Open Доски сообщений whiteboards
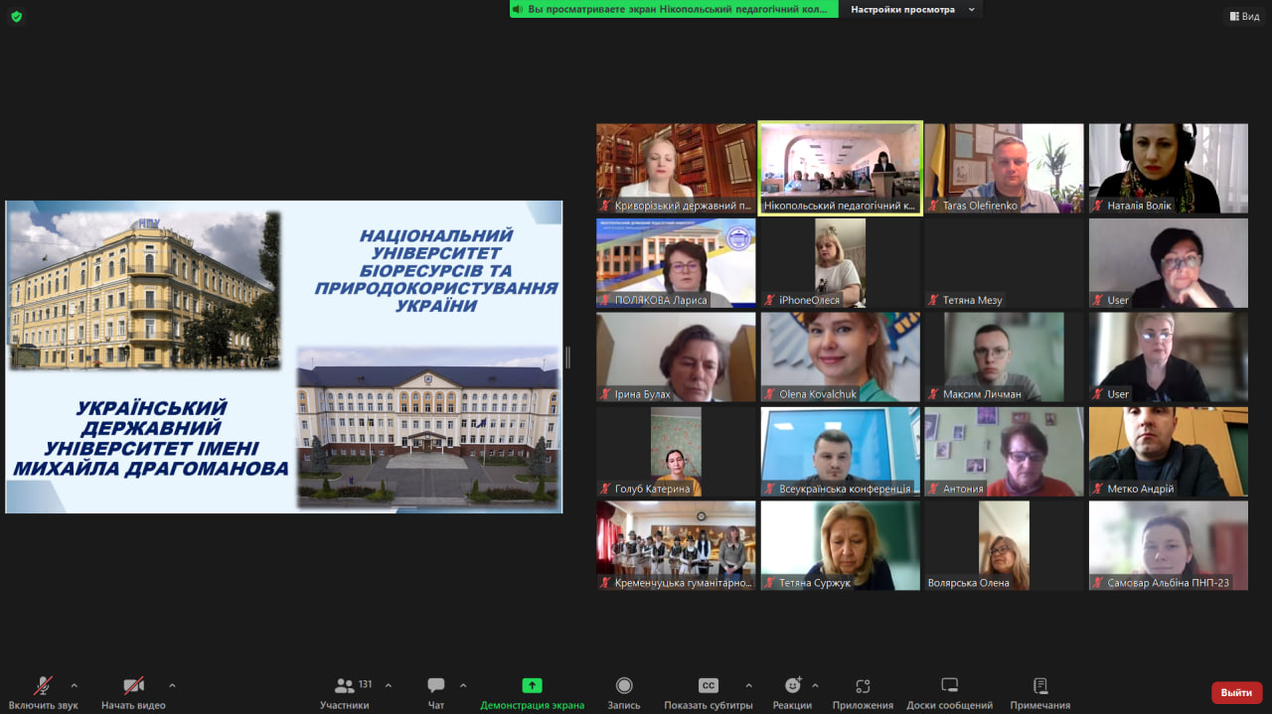 (x=949, y=685)
